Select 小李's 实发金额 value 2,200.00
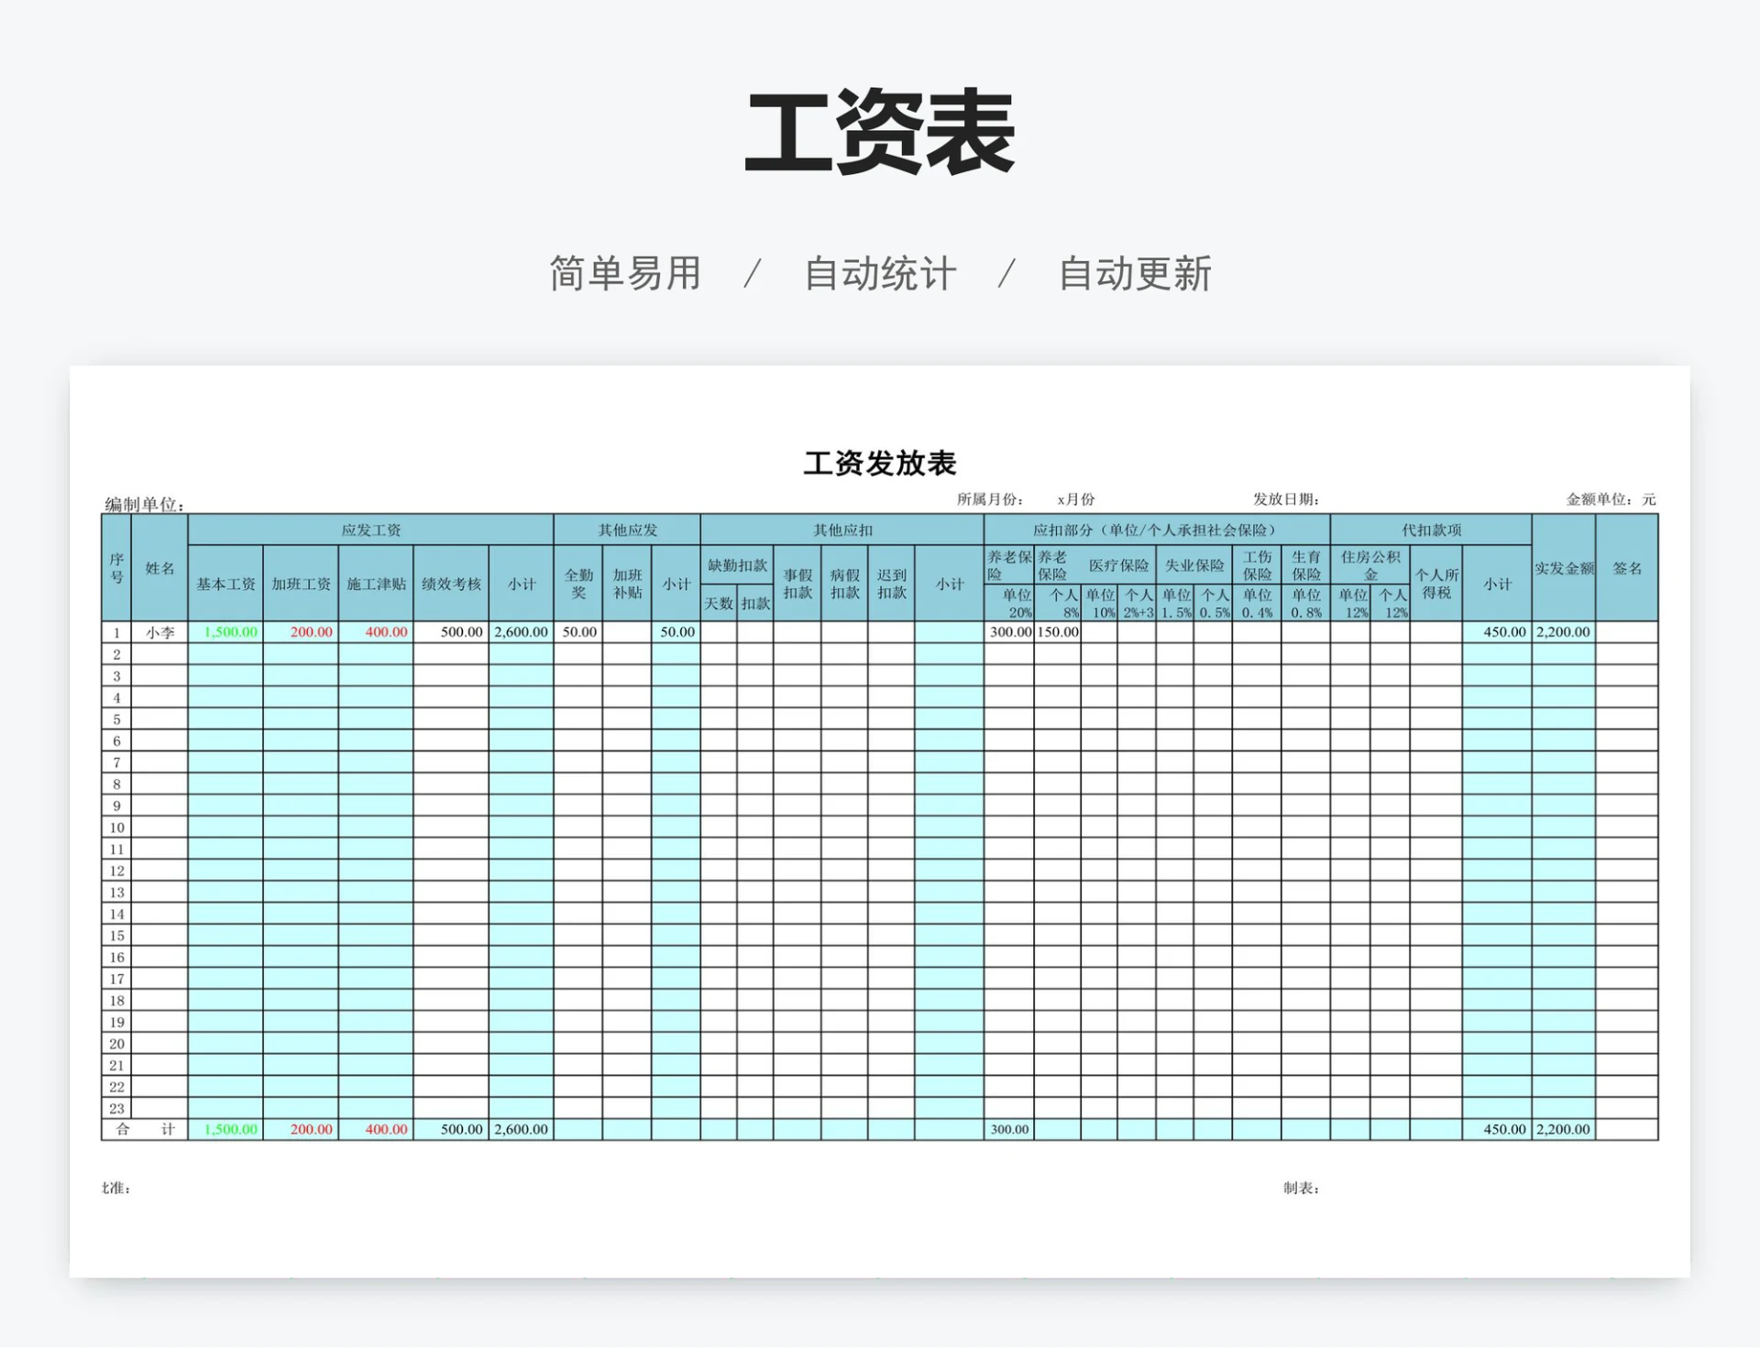The height and width of the screenshot is (1348, 1760). [x=1565, y=631]
